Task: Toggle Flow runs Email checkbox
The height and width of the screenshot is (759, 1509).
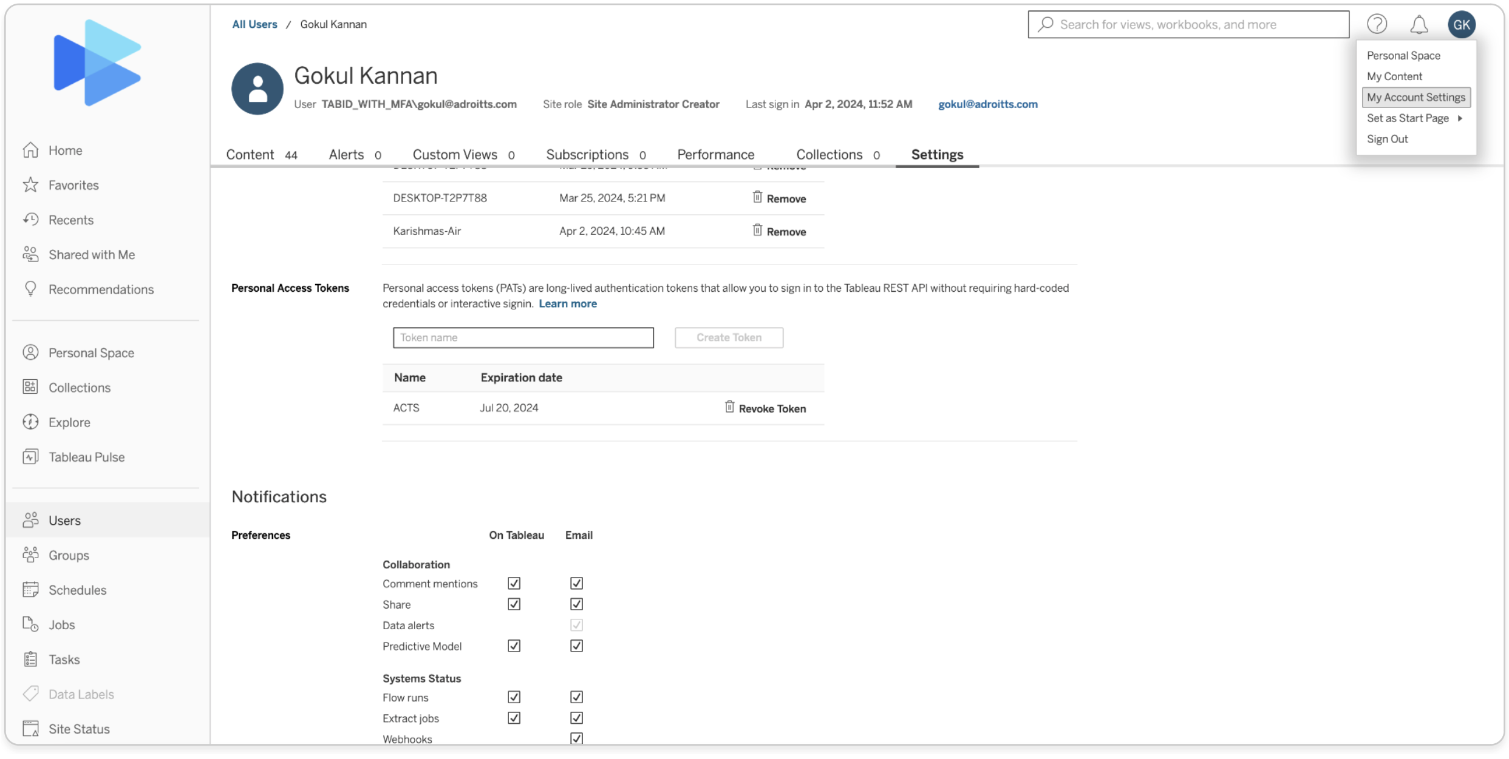Action: (576, 697)
